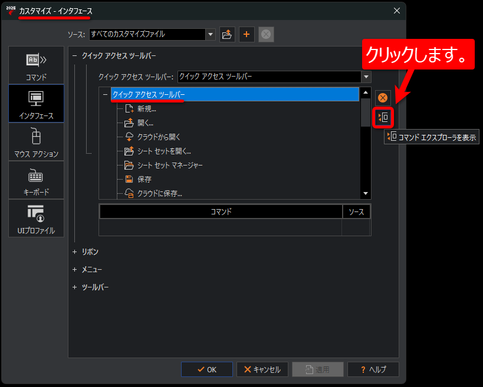Click the ソース column header
483x387 pixels.
click(x=356, y=211)
